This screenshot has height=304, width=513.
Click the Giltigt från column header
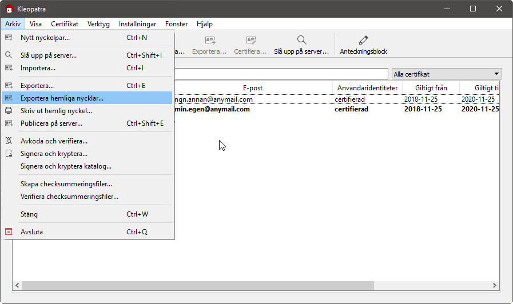pos(424,88)
